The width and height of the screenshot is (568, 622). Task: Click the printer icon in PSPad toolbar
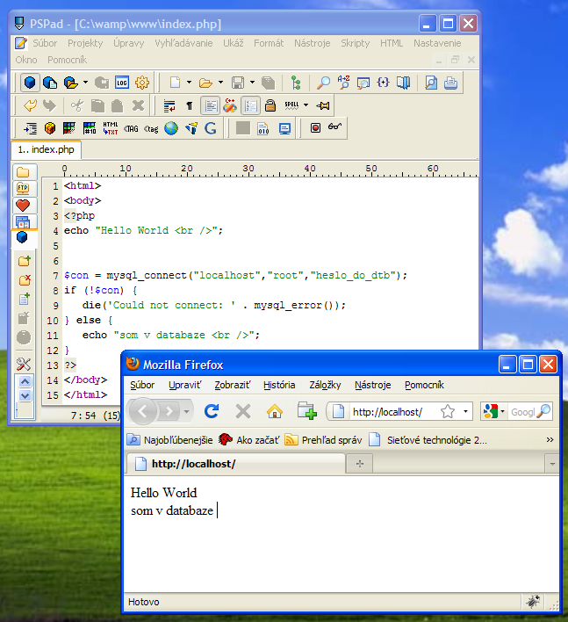[x=450, y=83]
